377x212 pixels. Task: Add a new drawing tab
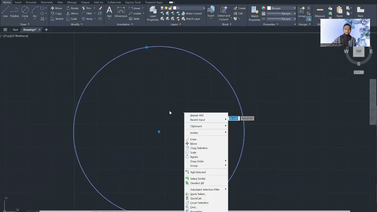(x=46, y=30)
